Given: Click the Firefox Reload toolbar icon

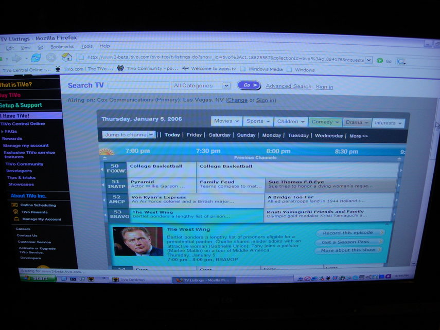Looking at the screenshot, I should [36, 58].
